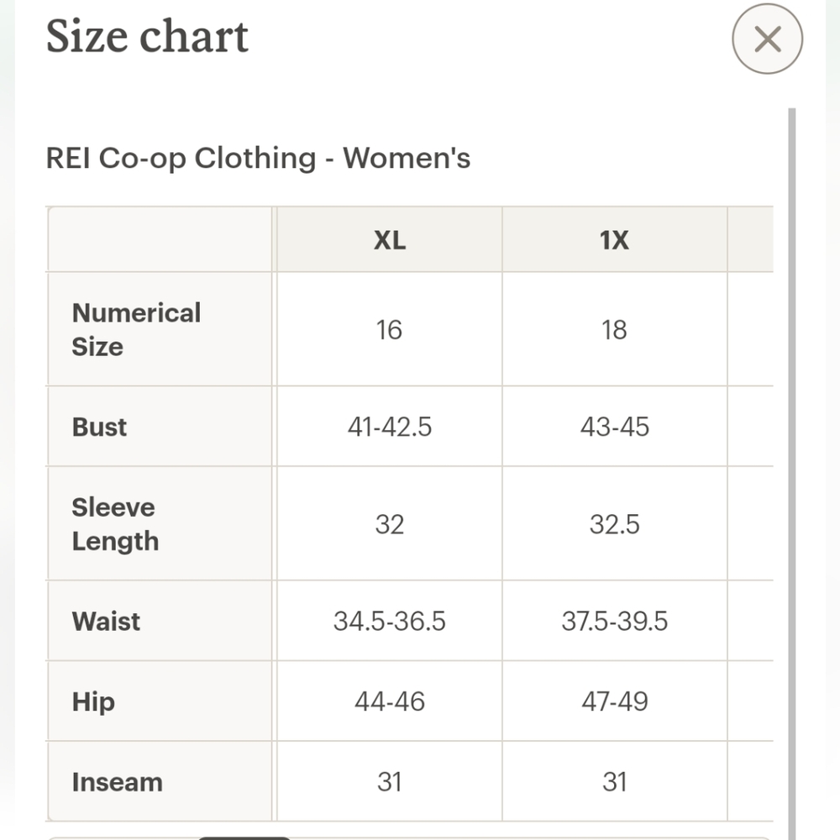Select the XL bust value 41-42.5
Screen dimensions: 840x840
(x=390, y=427)
